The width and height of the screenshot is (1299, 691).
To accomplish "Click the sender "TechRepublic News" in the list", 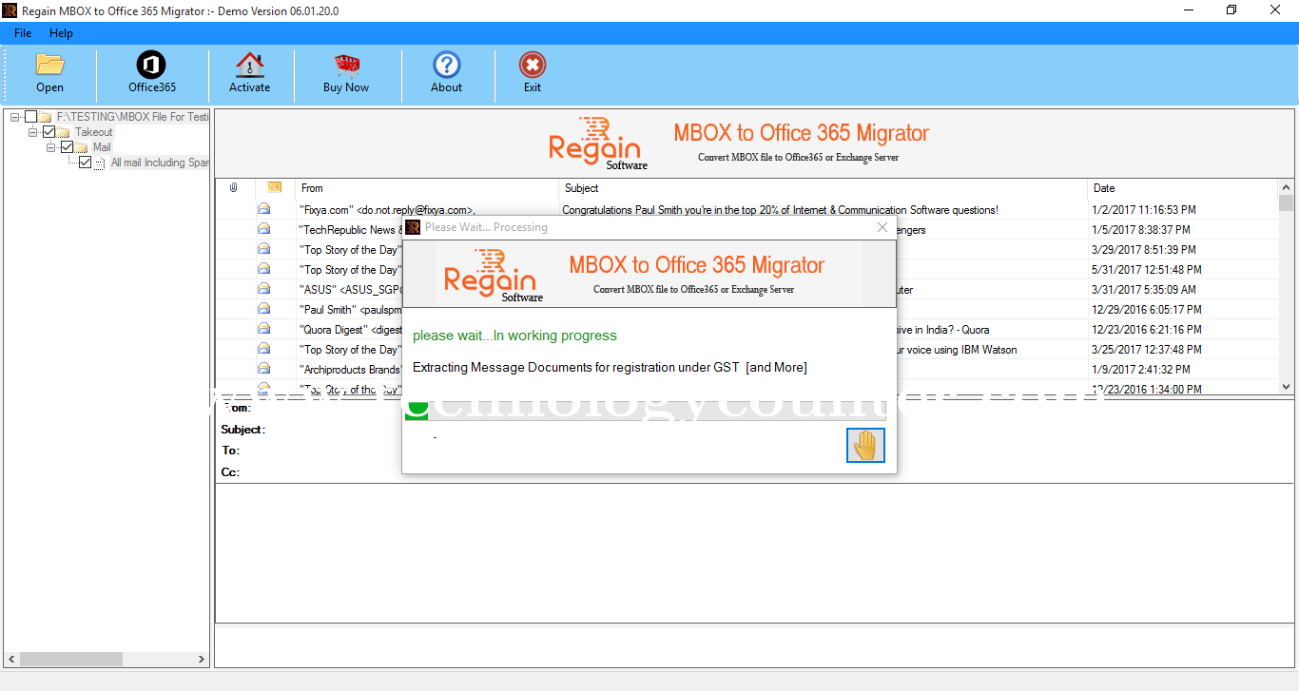I will tap(350, 230).
